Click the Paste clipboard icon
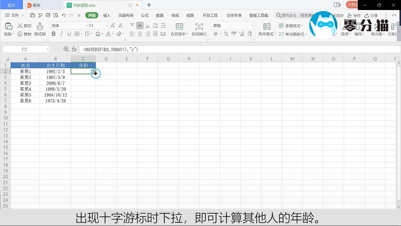The height and width of the screenshot is (226, 401). point(9,26)
